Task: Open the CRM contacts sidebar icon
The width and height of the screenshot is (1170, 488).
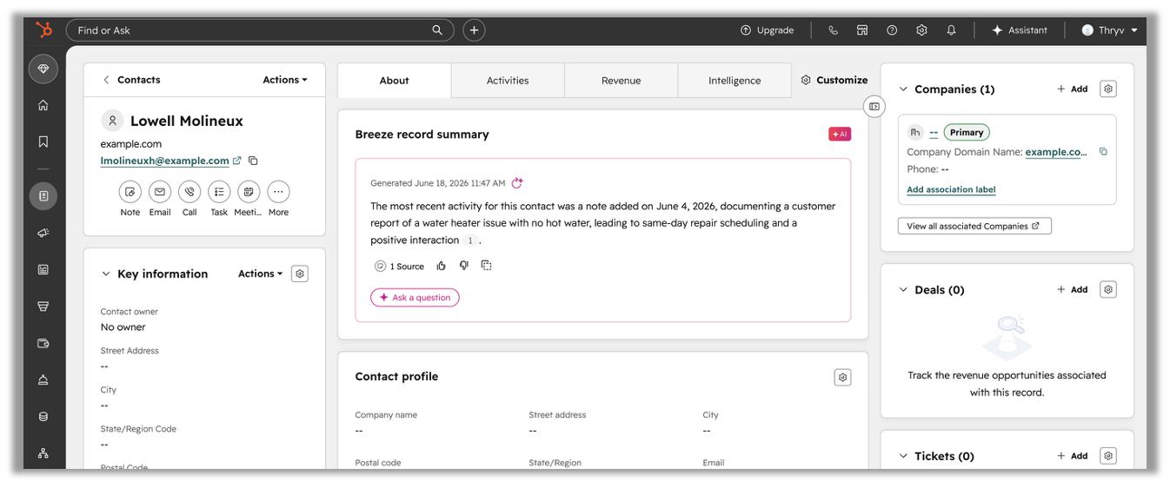Action: coord(43,196)
